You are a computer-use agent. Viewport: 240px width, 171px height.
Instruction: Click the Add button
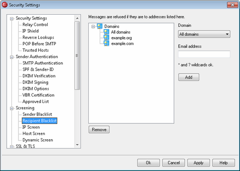pyautogui.click(x=189, y=77)
